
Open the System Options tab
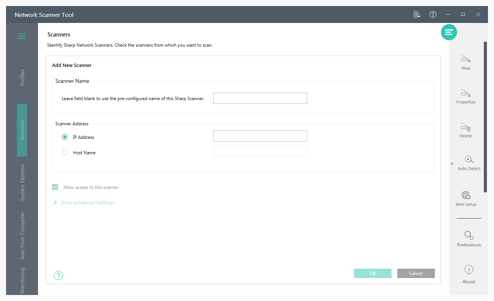click(x=22, y=182)
